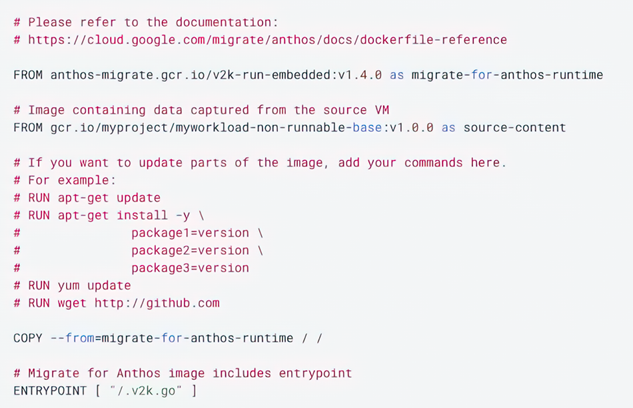Viewport: 633px width, 408px height.
Task: Select the "# RUN apt-get install -y" line
Action: point(109,215)
